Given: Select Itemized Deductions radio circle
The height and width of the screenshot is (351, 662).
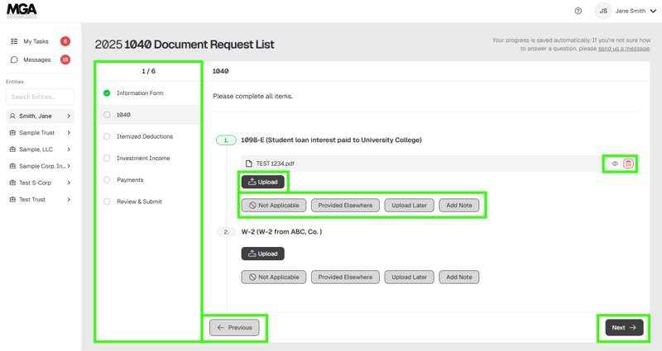Looking at the screenshot, I should coord(107,136).
